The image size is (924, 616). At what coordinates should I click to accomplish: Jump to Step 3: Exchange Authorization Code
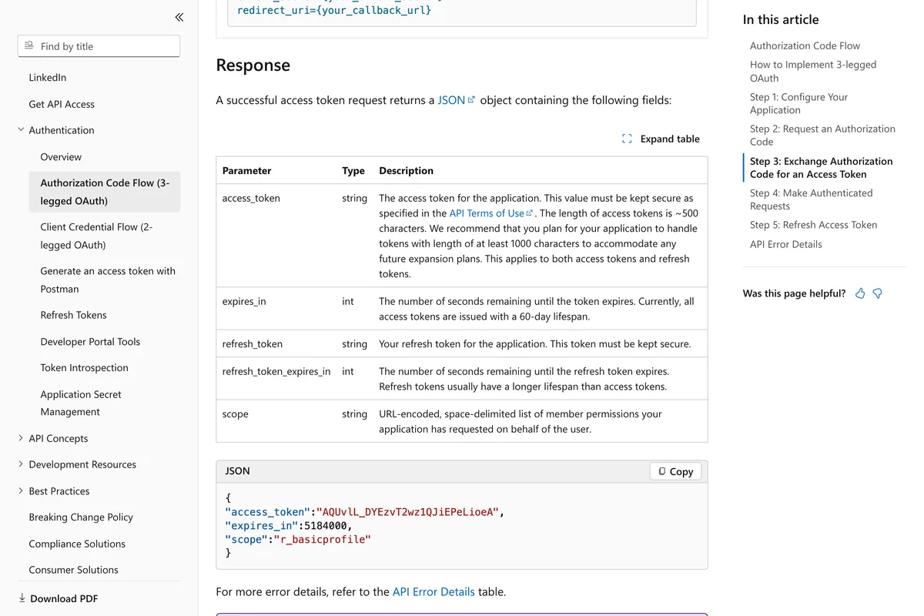click(x=821, y=167)
